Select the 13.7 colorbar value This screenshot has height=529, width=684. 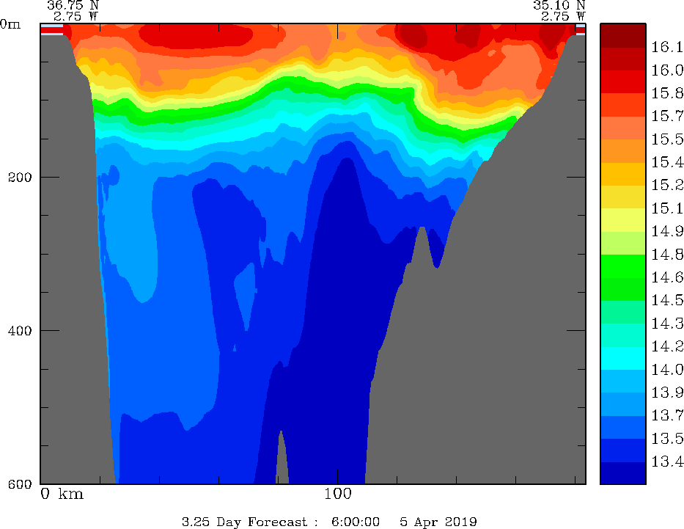pyautogui.click(x=667, y=416)
